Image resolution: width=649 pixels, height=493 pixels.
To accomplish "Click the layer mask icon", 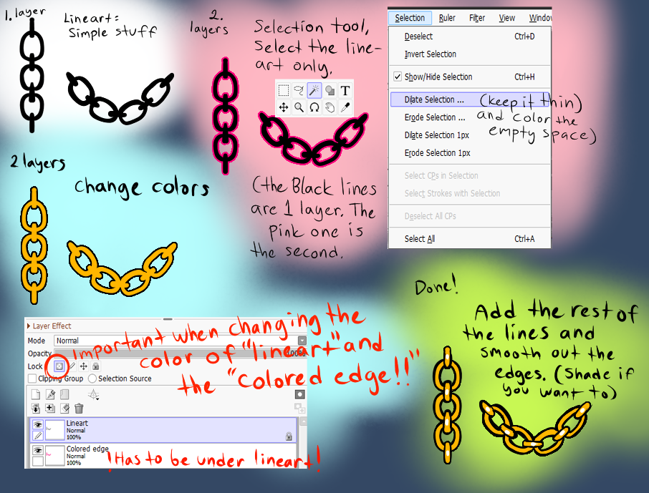I will (x=300, y=394).
